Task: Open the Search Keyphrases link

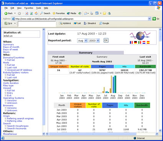Action: pos(18,126)
